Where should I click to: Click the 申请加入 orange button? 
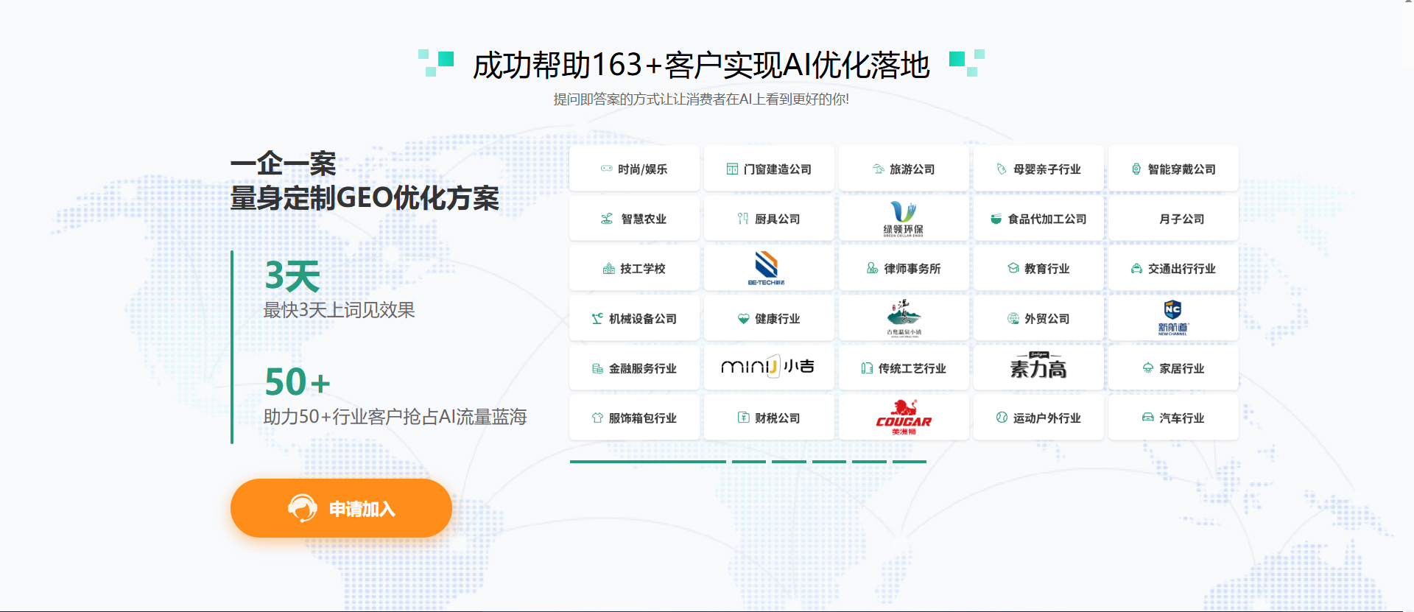pos(341,508)
